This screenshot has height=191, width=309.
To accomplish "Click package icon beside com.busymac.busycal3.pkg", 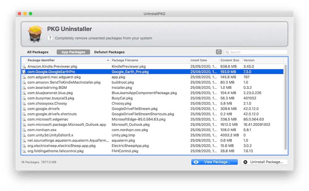I will [24, 98].
